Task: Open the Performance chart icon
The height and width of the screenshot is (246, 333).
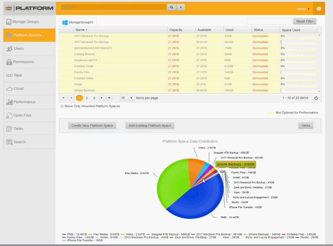Action: tap(9, 102)
